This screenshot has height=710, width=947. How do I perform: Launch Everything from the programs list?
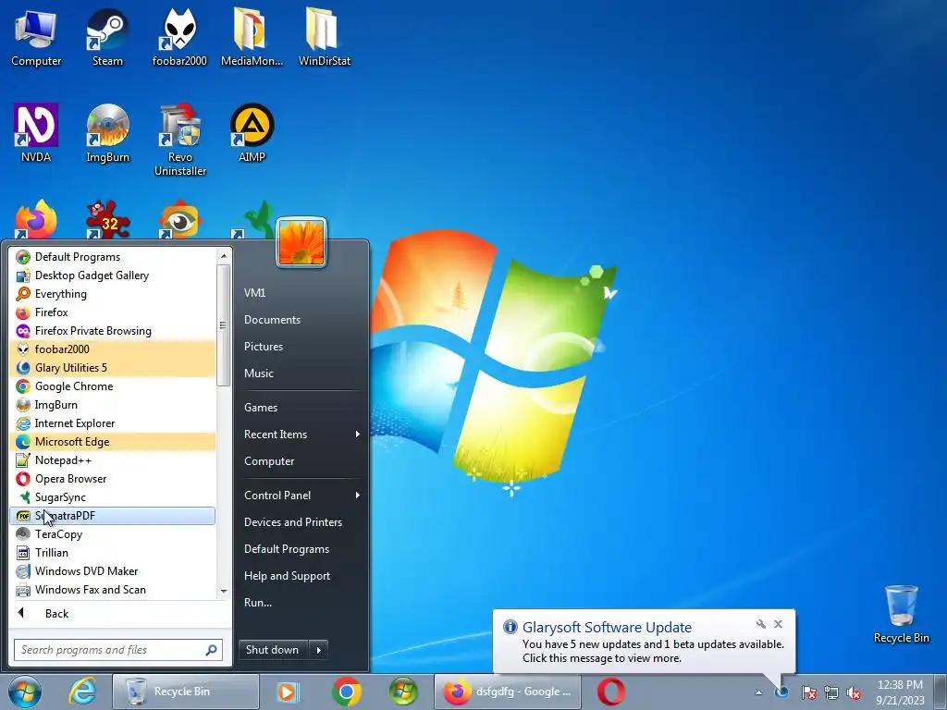(x=112, y=294)
